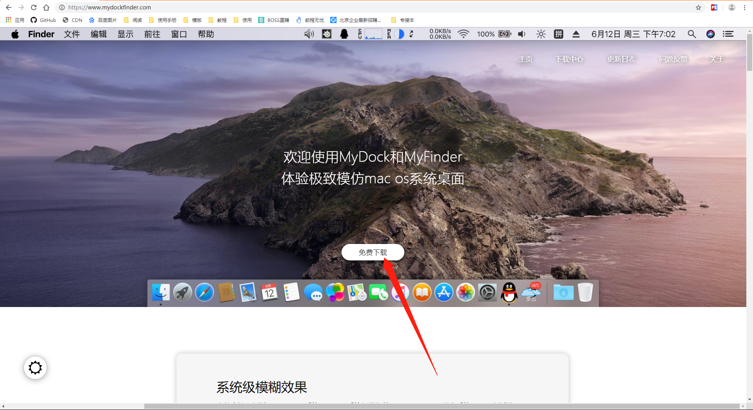Open the 文件 menu

72,34
